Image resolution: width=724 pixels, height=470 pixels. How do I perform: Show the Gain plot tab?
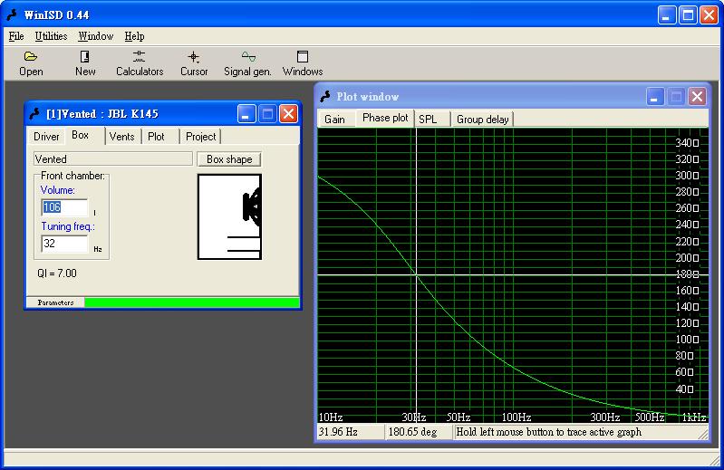[x=334, y=120]
